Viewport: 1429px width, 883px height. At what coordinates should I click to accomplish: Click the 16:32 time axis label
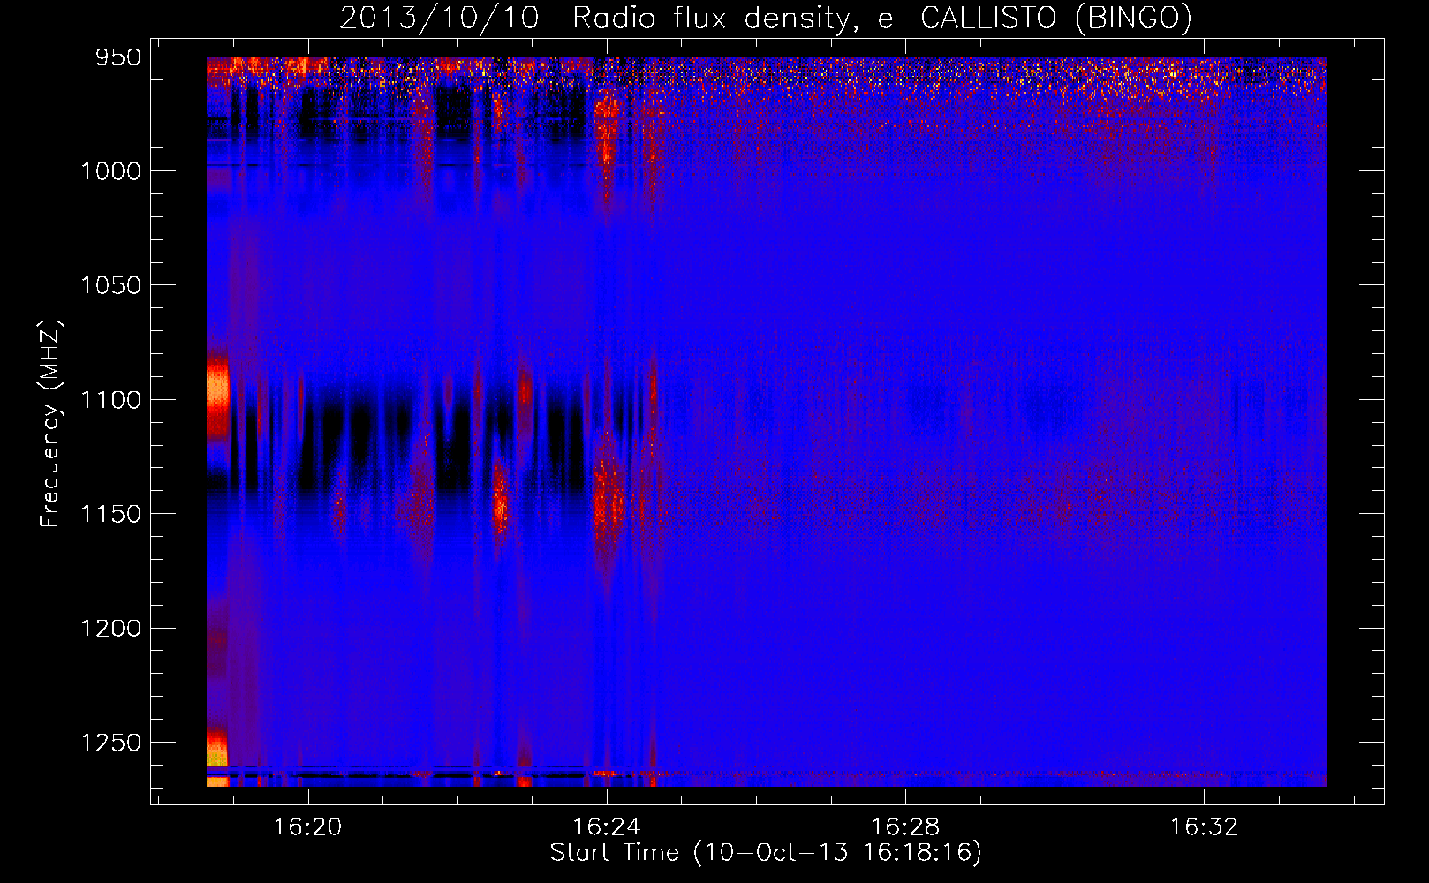click(1204, 826)
